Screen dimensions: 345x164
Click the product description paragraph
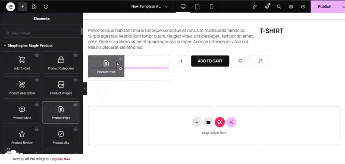[171, 39]
